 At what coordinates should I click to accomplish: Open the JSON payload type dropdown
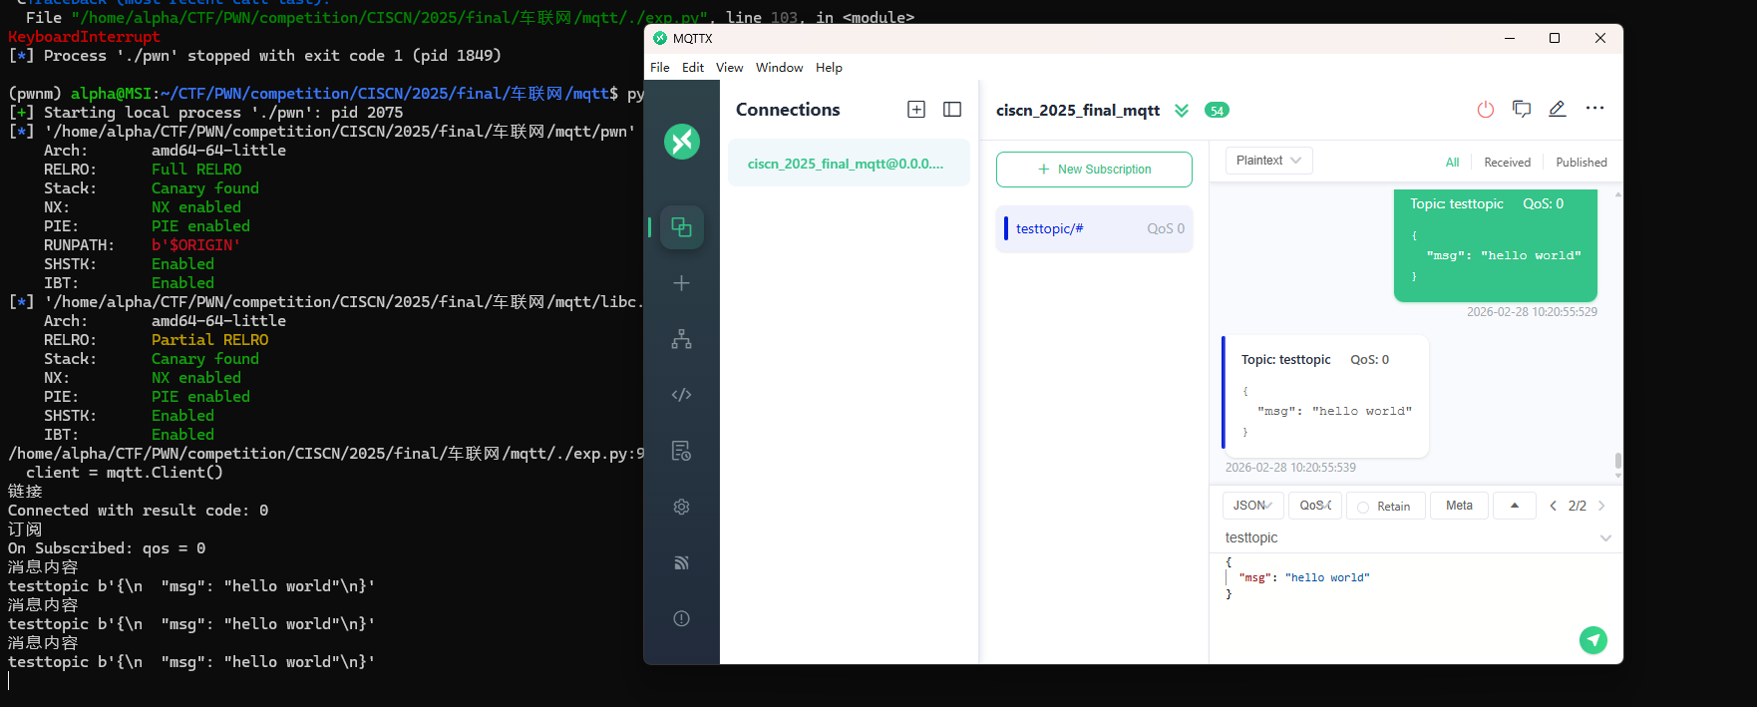[1252, 506]
